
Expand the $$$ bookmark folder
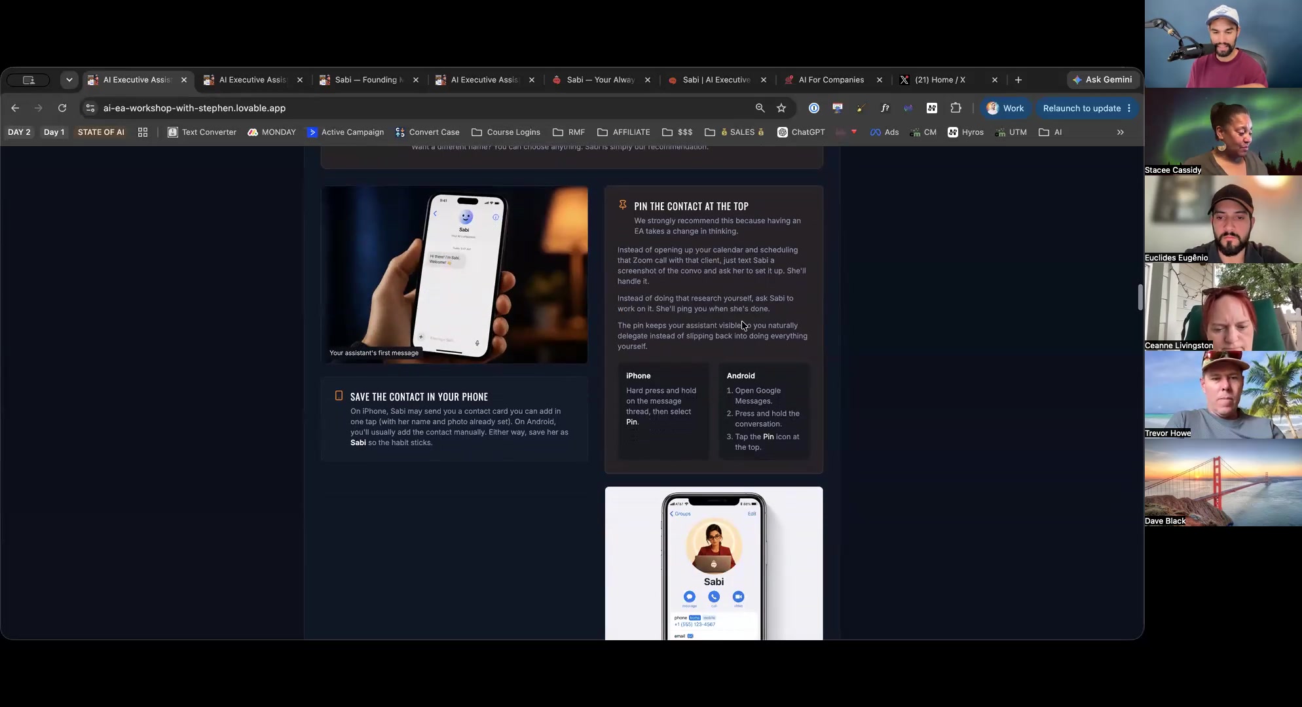[678, 132]
